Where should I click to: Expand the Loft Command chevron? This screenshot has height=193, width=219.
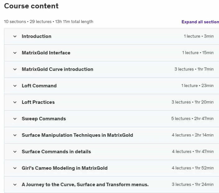coord(15,86)
